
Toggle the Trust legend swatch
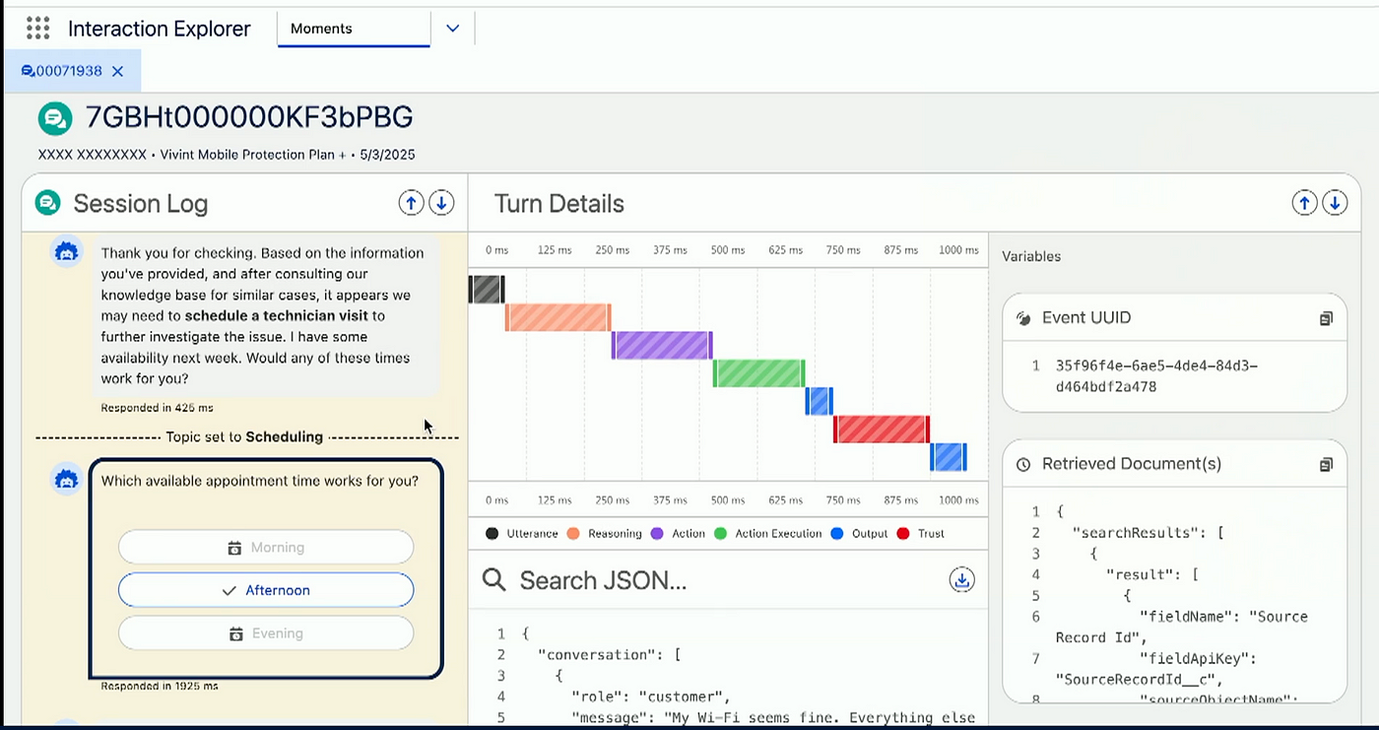(902, 534)
